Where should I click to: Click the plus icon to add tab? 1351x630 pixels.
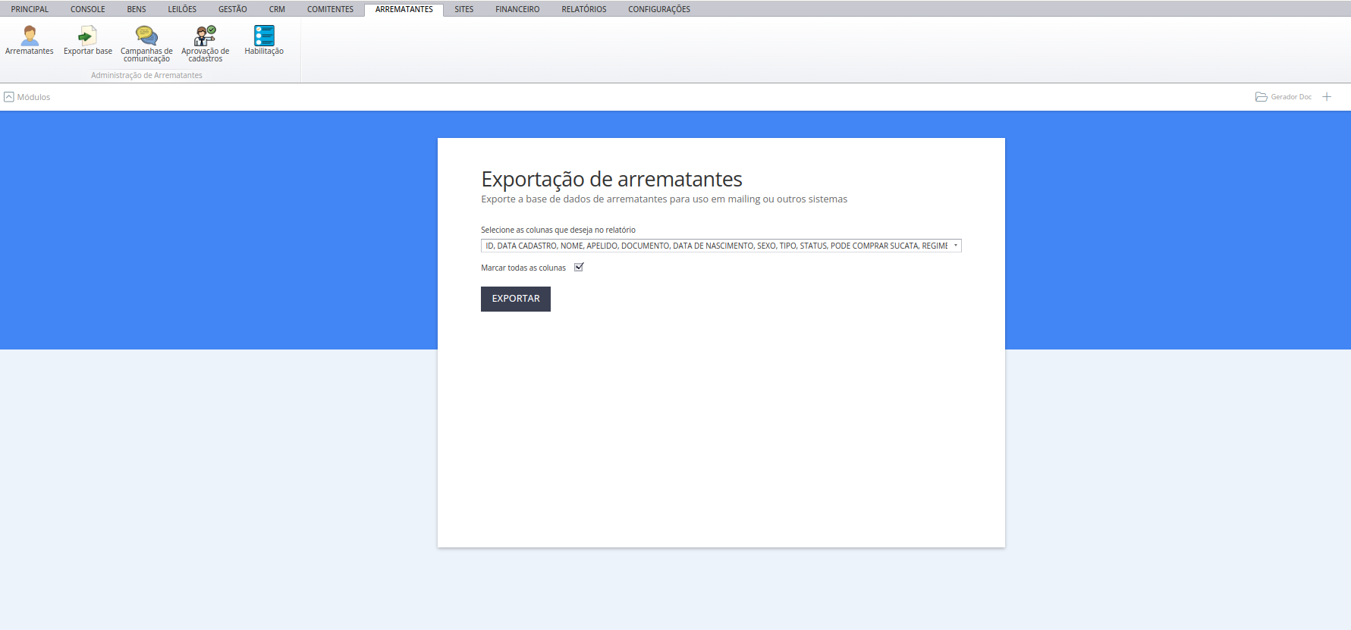[1327, 97]
